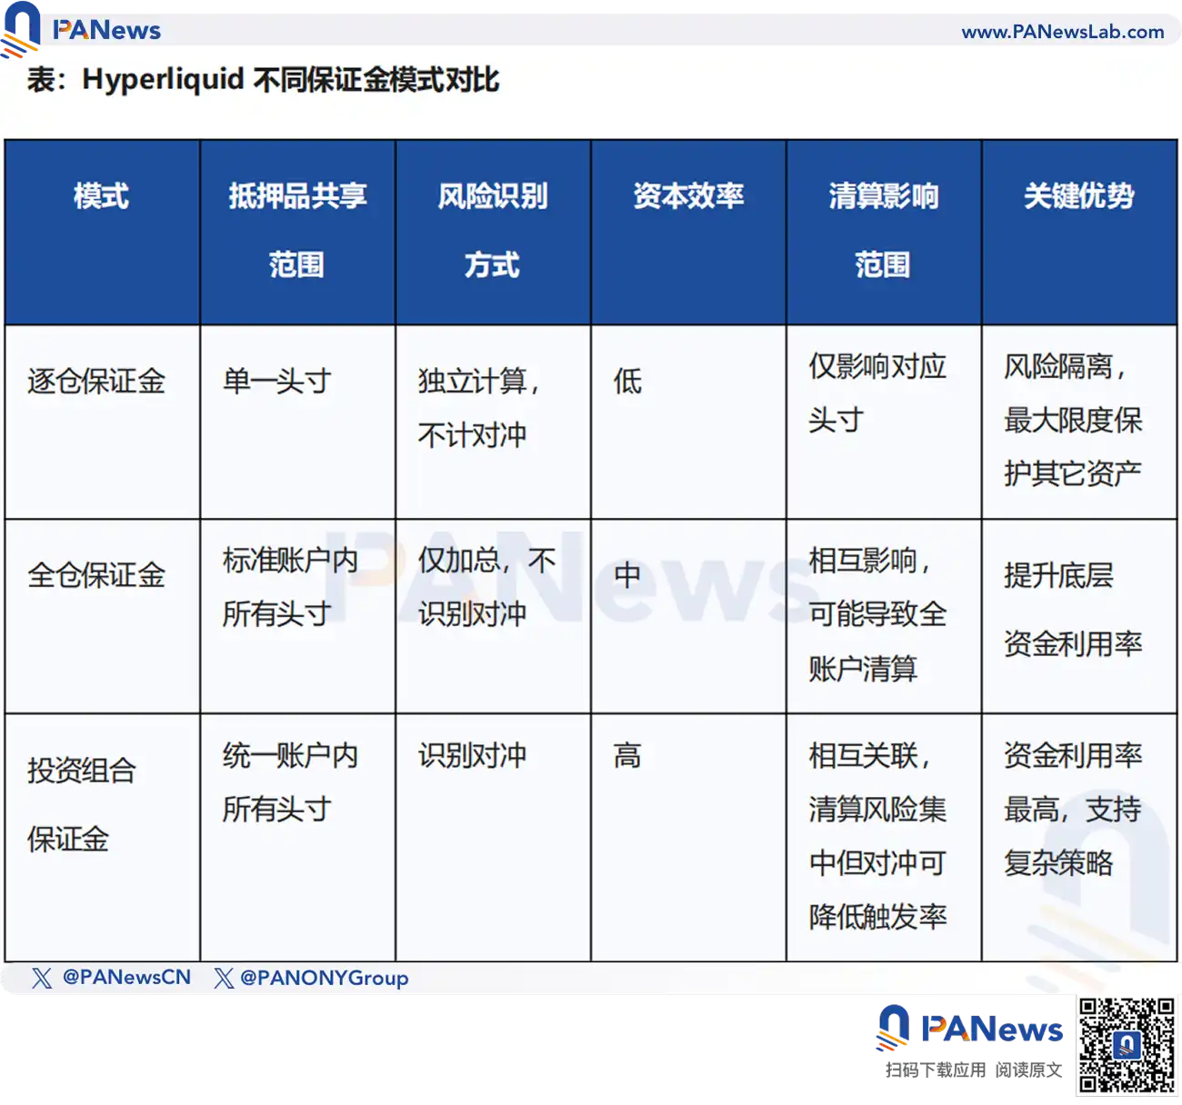Click the @PANewsCN handle
The image size is (1182, 1105).
coord(125,978)
